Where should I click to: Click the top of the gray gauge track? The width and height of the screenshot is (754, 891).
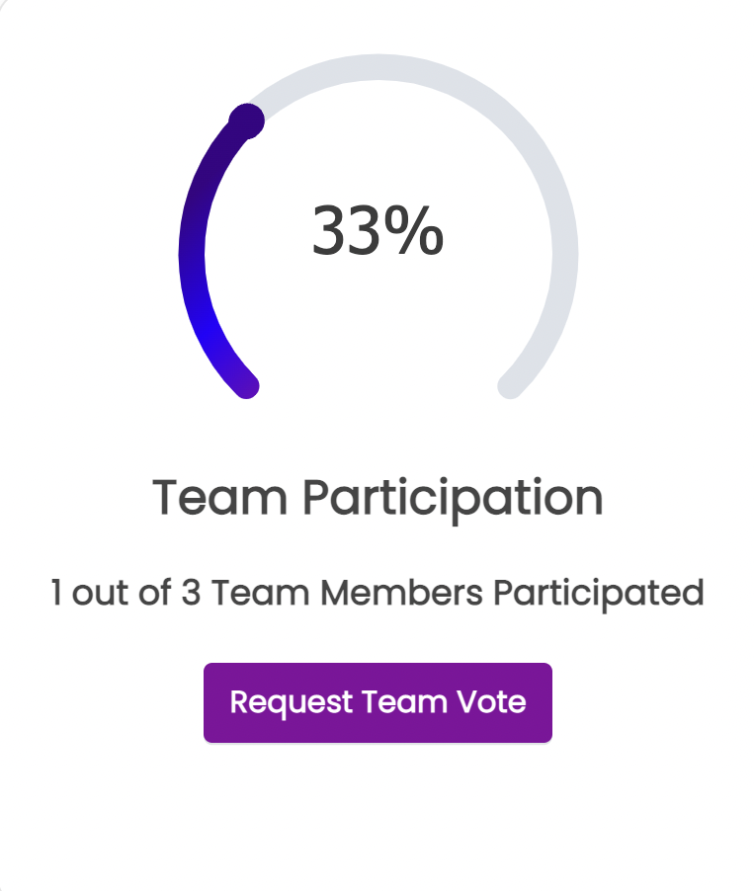pos(378,67)
